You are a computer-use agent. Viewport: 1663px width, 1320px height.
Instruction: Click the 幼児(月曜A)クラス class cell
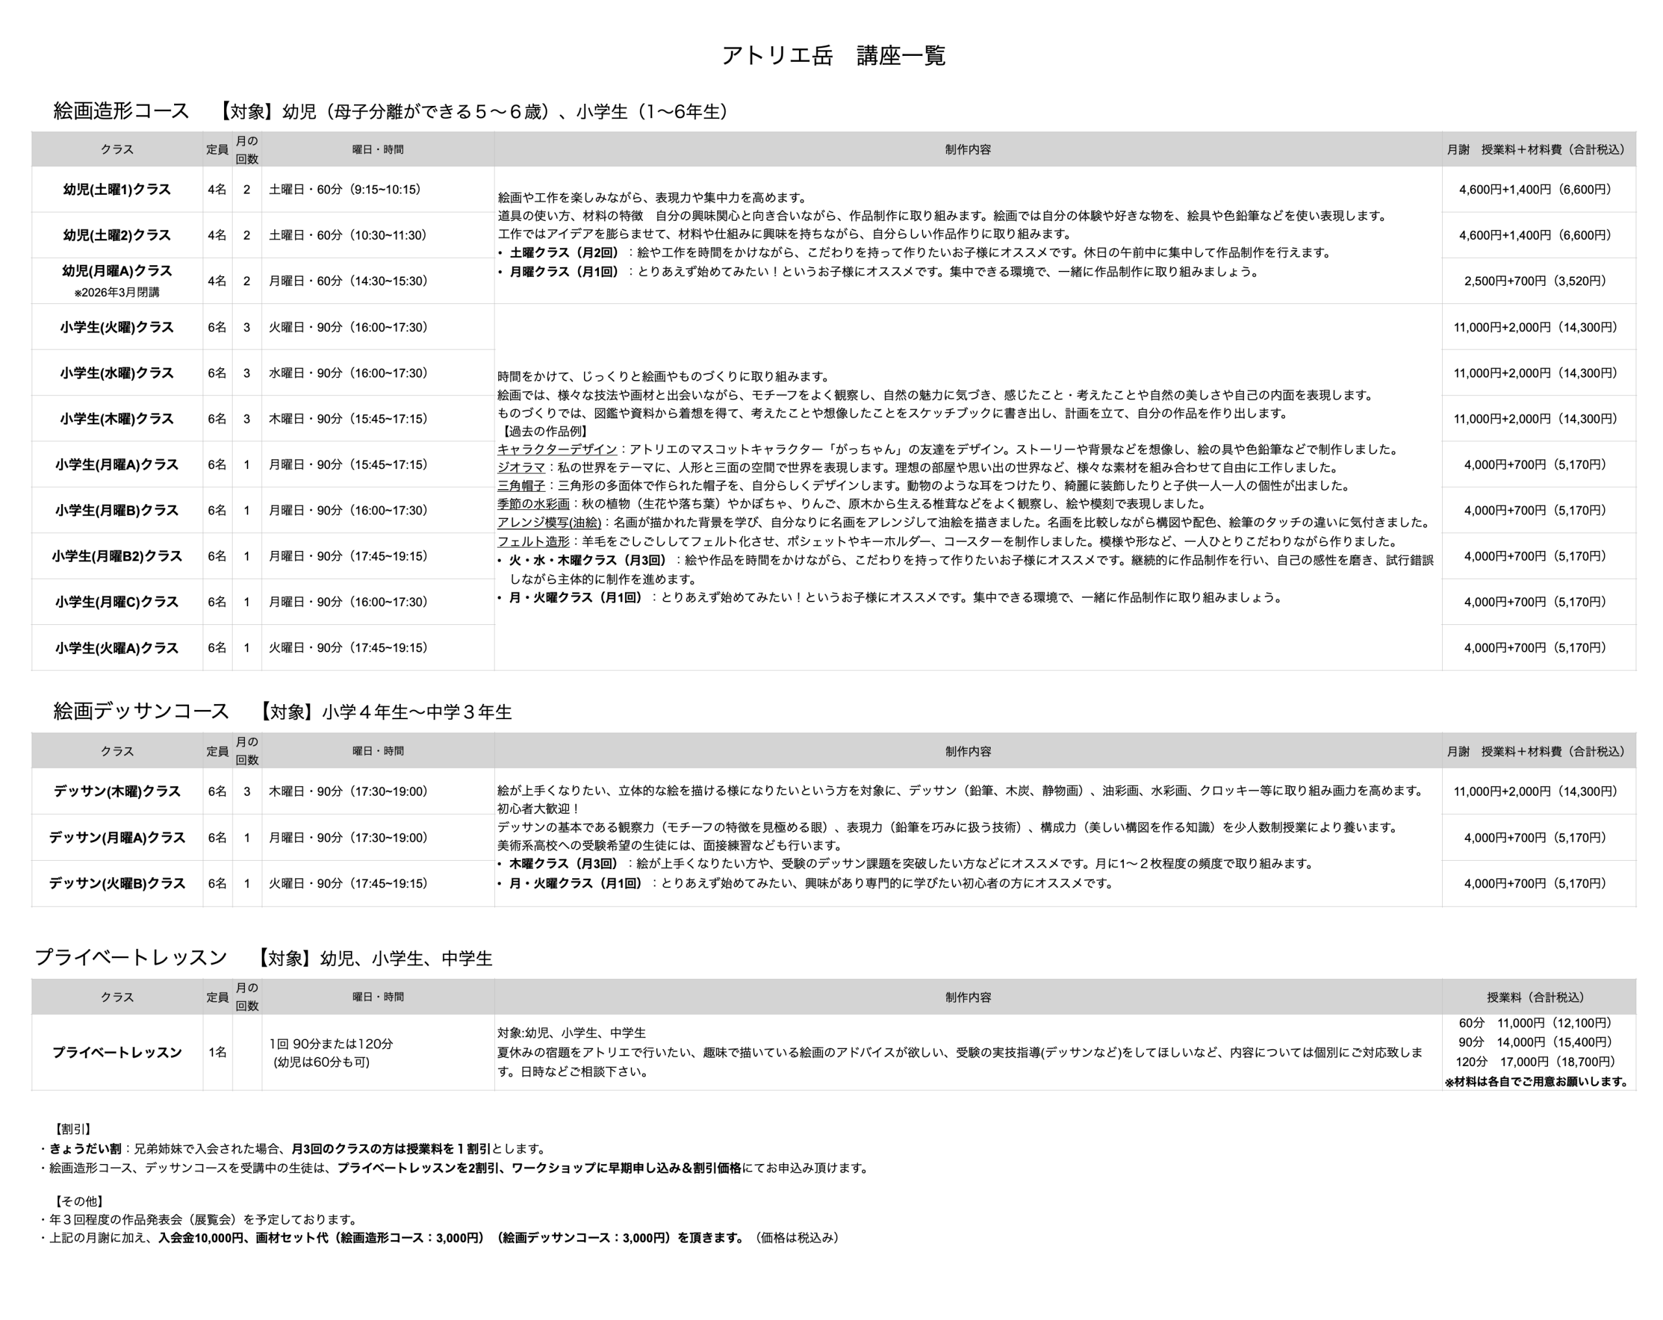116,272
